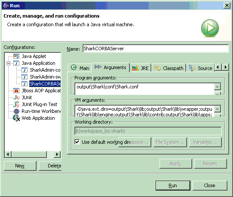233x197 pixels.
Task: Open the Classpath tab
Action: (x=169, y=68)
